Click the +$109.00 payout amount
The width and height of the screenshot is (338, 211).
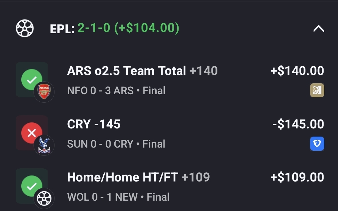(x=297, y=177)
